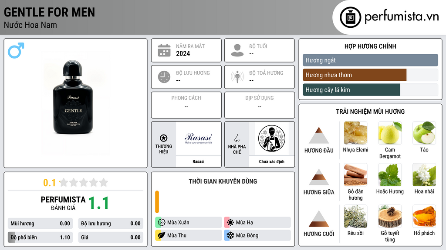This screenshot has height=250, width=446.
Task: Click the blue male gender symbol icon
Action: click(x=16, y=50)
